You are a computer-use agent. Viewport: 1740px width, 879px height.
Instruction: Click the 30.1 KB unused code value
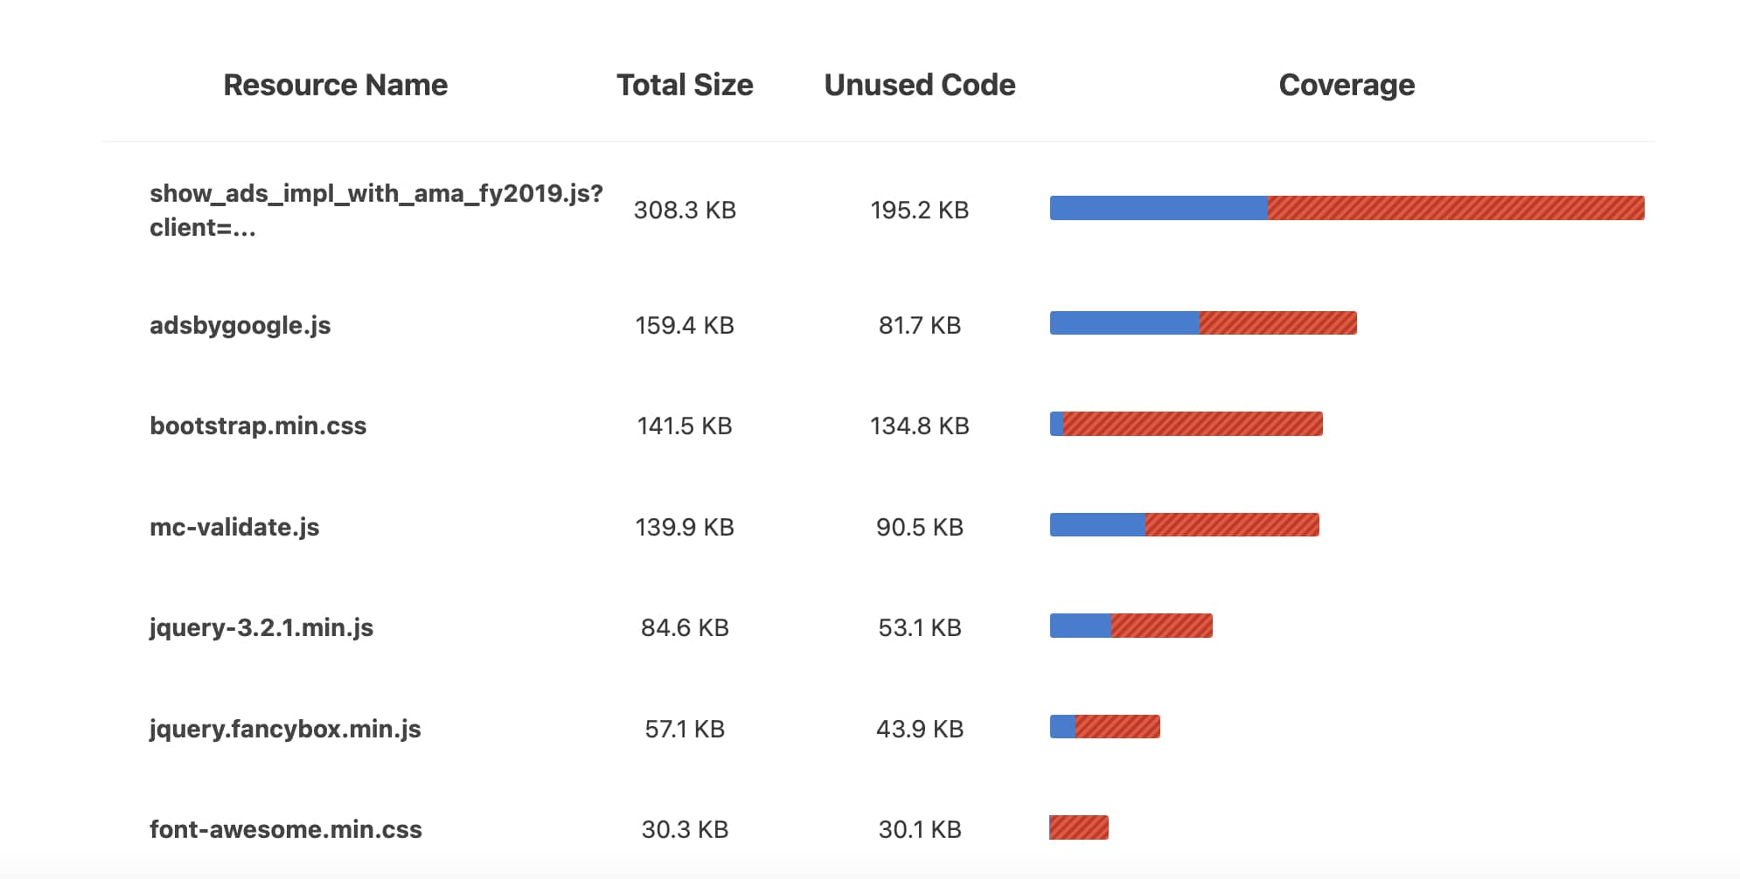920,829
